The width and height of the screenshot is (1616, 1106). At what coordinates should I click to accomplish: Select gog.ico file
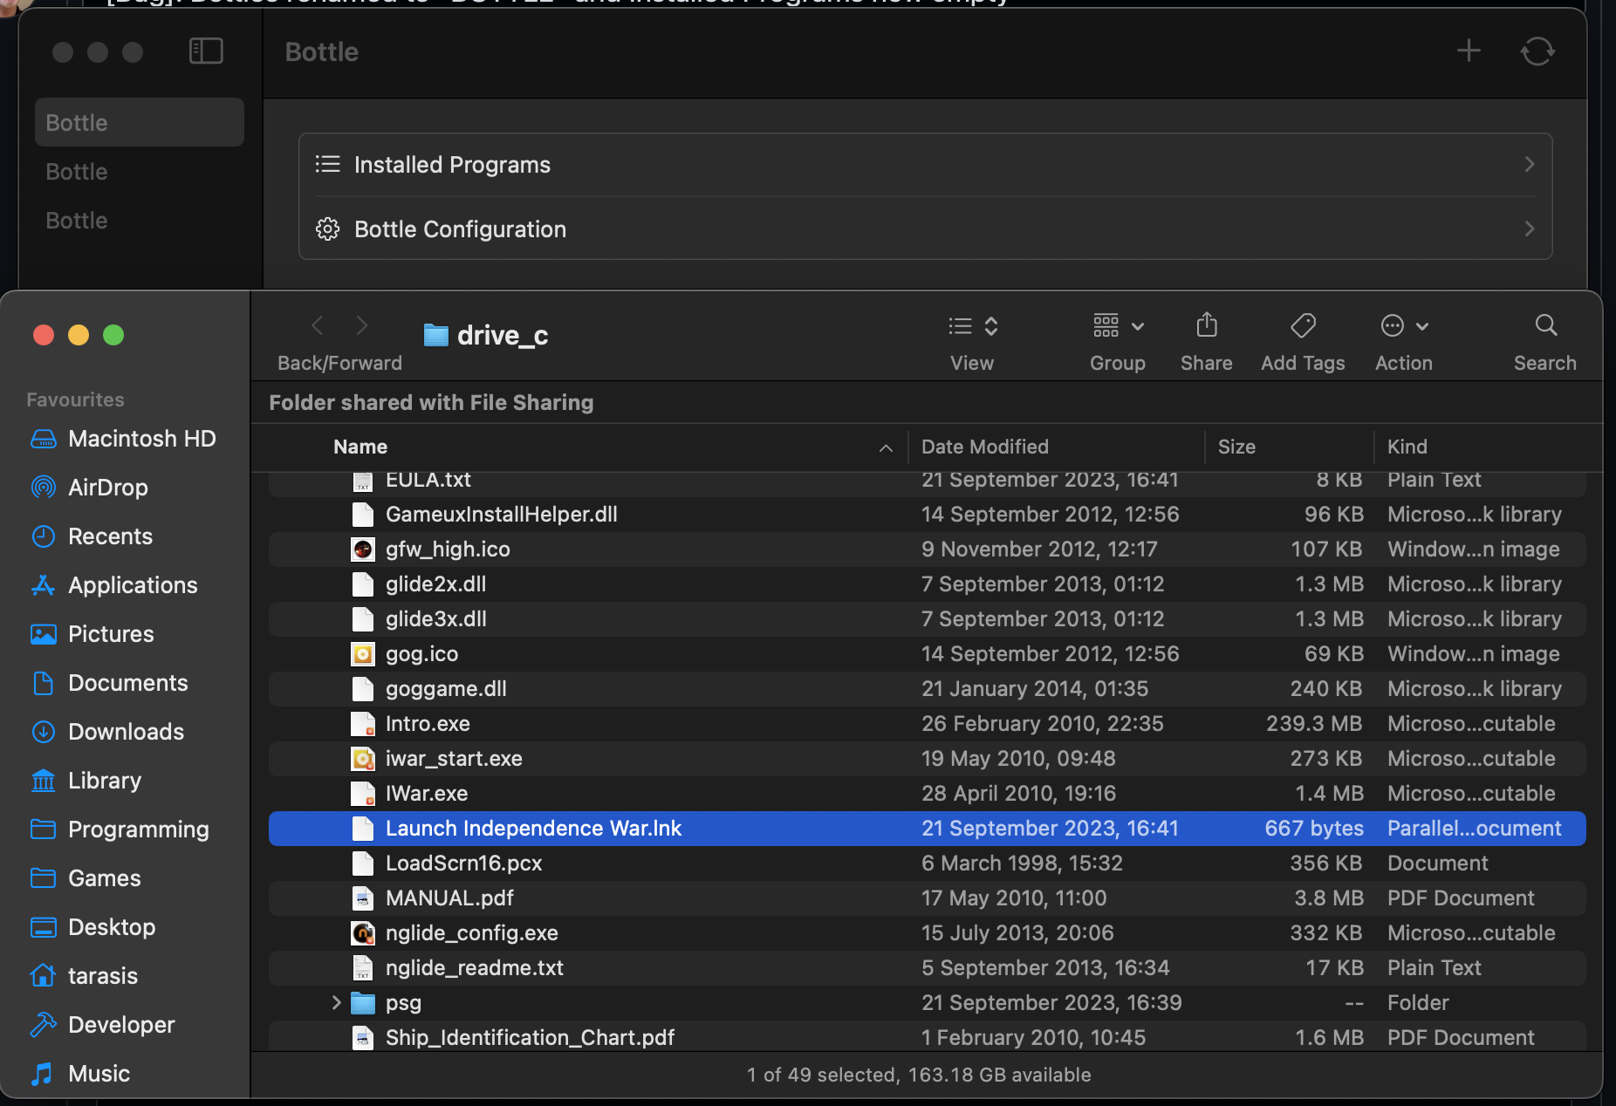927,654
